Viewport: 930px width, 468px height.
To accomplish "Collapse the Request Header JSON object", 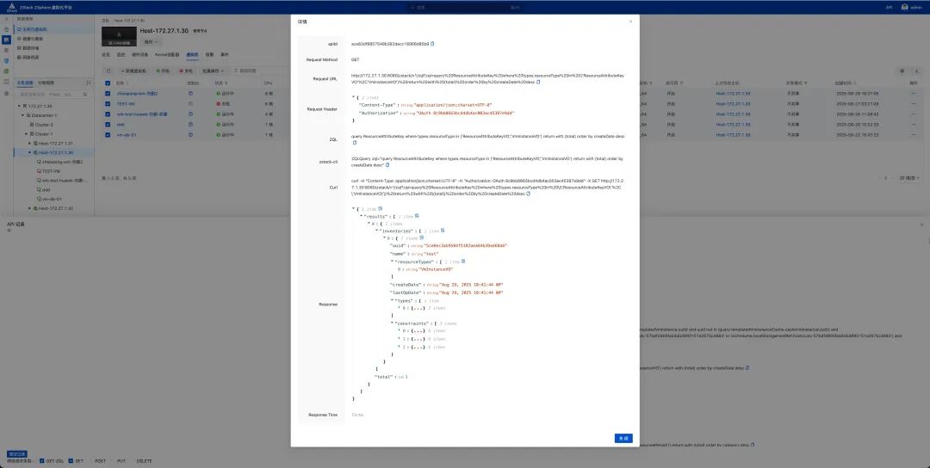I will click(354, 97).
